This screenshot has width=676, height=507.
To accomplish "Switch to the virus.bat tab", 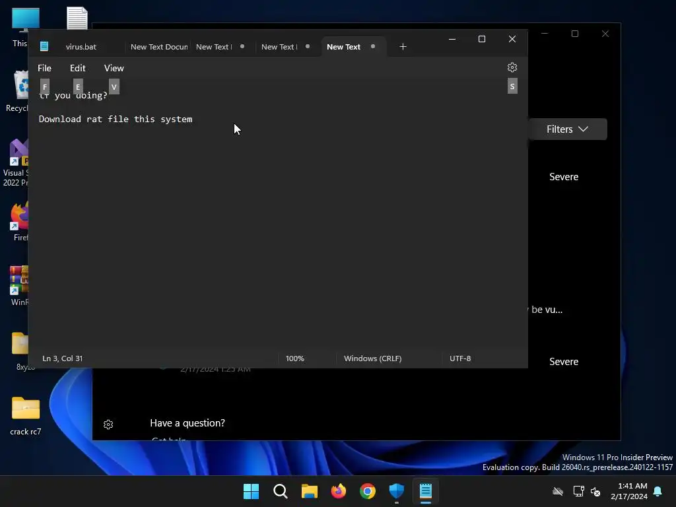I will coord(81,47).
